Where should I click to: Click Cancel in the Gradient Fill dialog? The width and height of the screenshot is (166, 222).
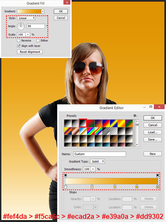(x=61, y=18)
